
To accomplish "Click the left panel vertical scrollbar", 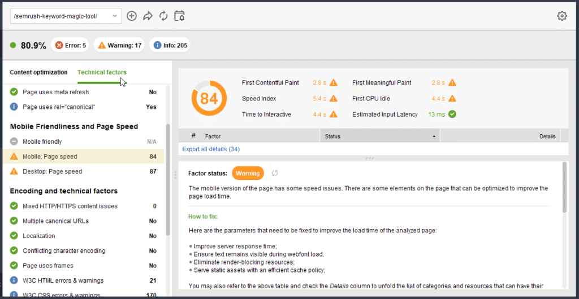I will tap(168, 181).
